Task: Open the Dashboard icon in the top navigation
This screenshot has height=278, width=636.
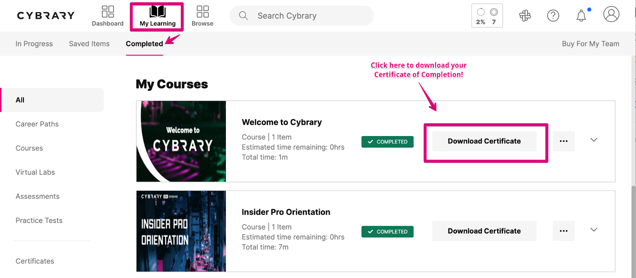Action: click(108, 12)
